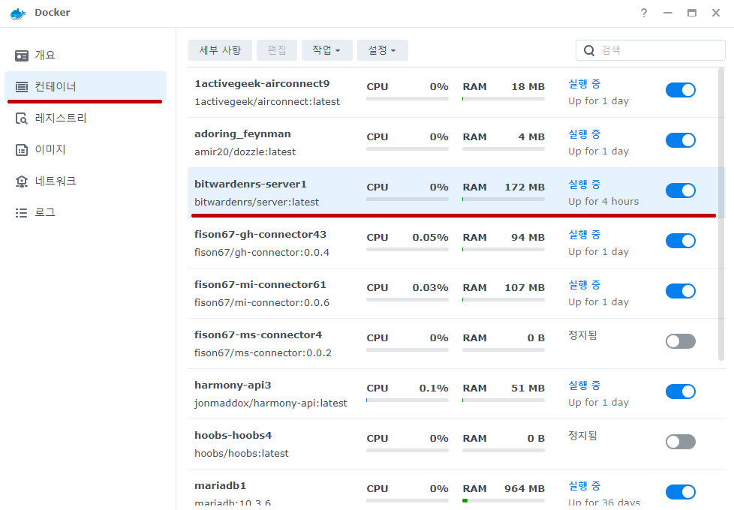Click the container list vertical scrollbar

721,214
